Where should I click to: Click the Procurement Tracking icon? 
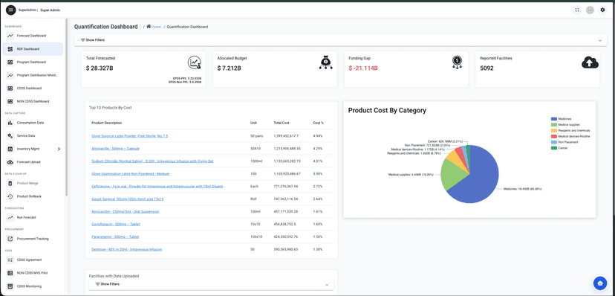[x=10, y=239]
